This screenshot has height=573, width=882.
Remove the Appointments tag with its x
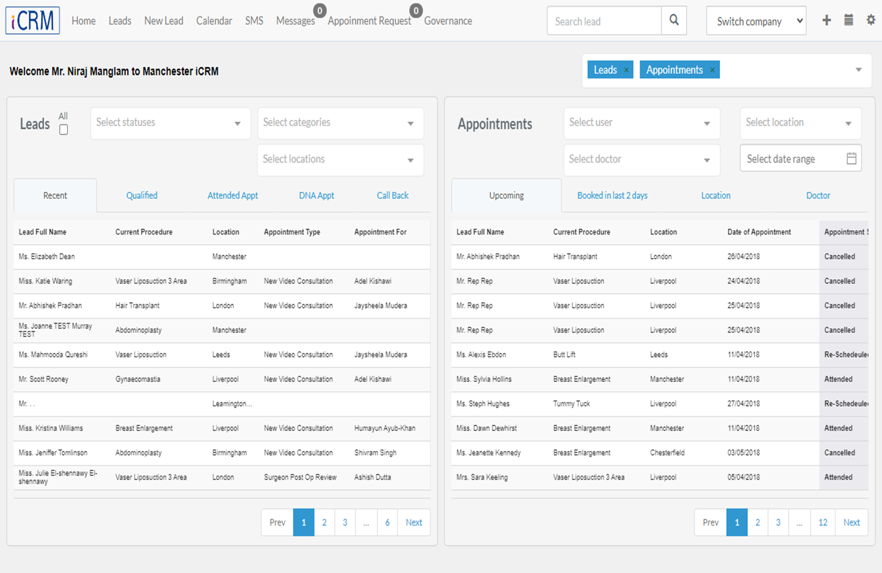(x=712, y=70)
